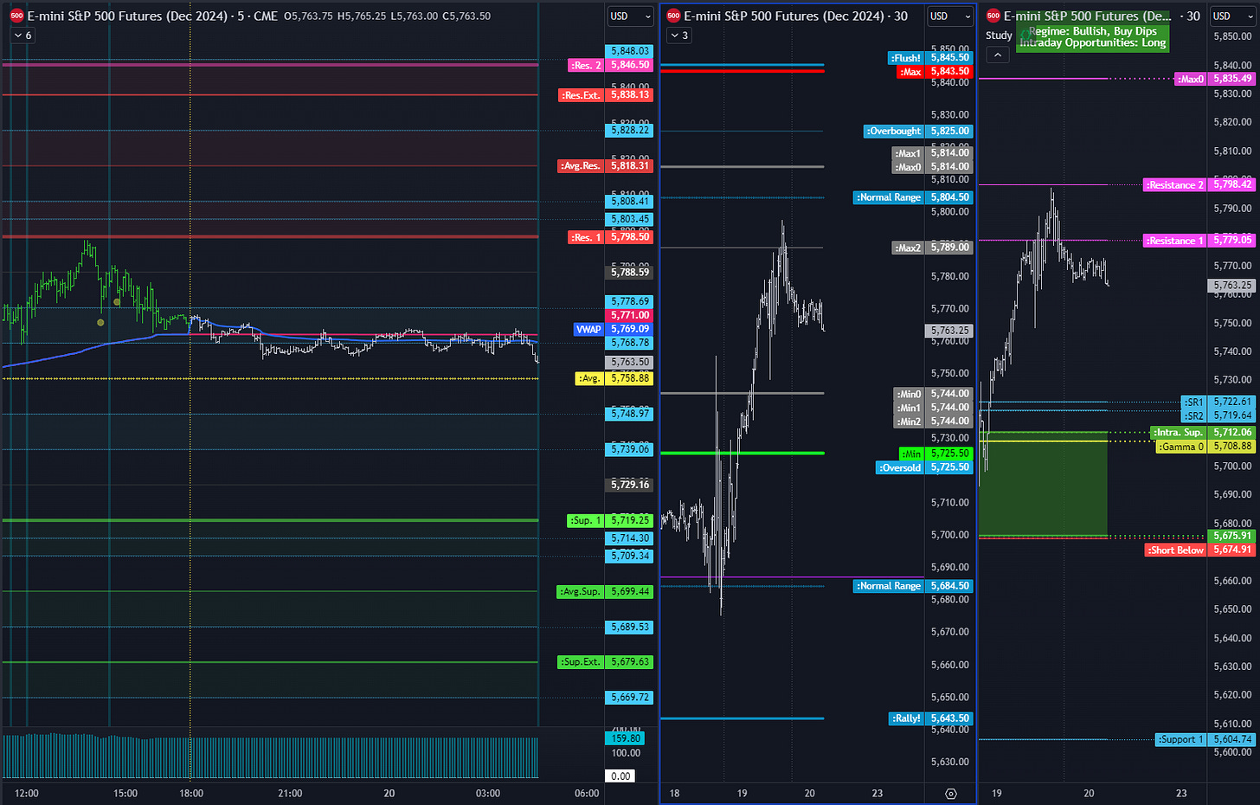Click the ':Max1' level label
This screenshot has height=805, width=1260.
pyautogui.click(x=908, y=153)
